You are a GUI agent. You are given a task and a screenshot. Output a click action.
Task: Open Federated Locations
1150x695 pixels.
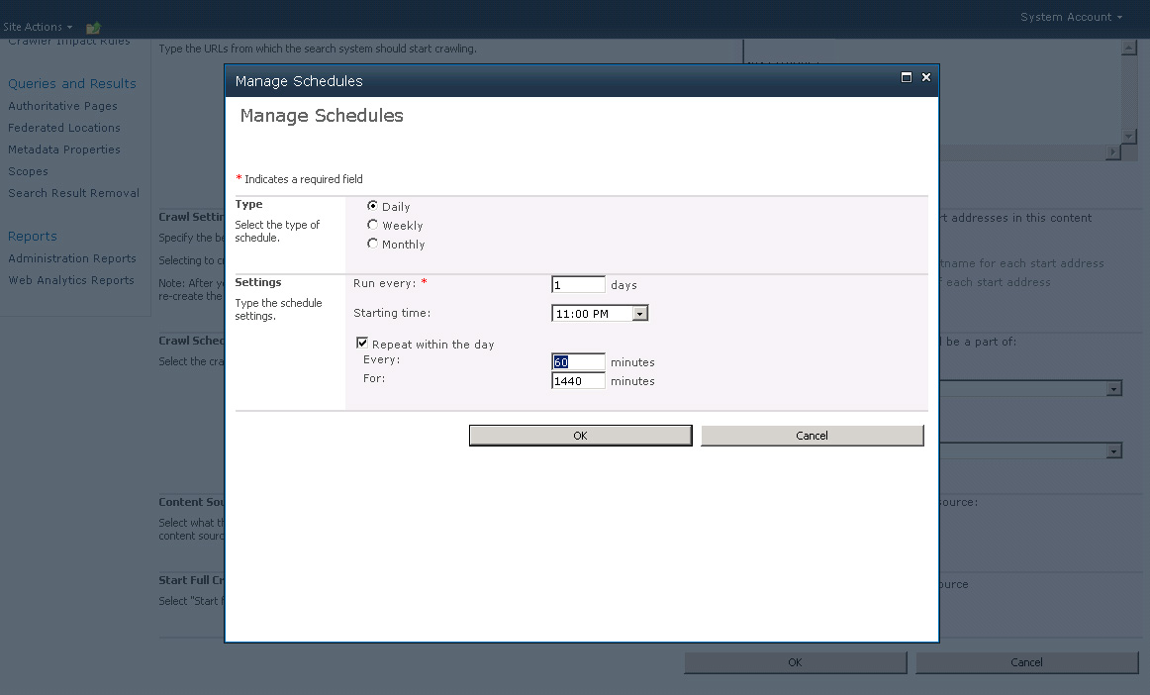tap(63, 128)
